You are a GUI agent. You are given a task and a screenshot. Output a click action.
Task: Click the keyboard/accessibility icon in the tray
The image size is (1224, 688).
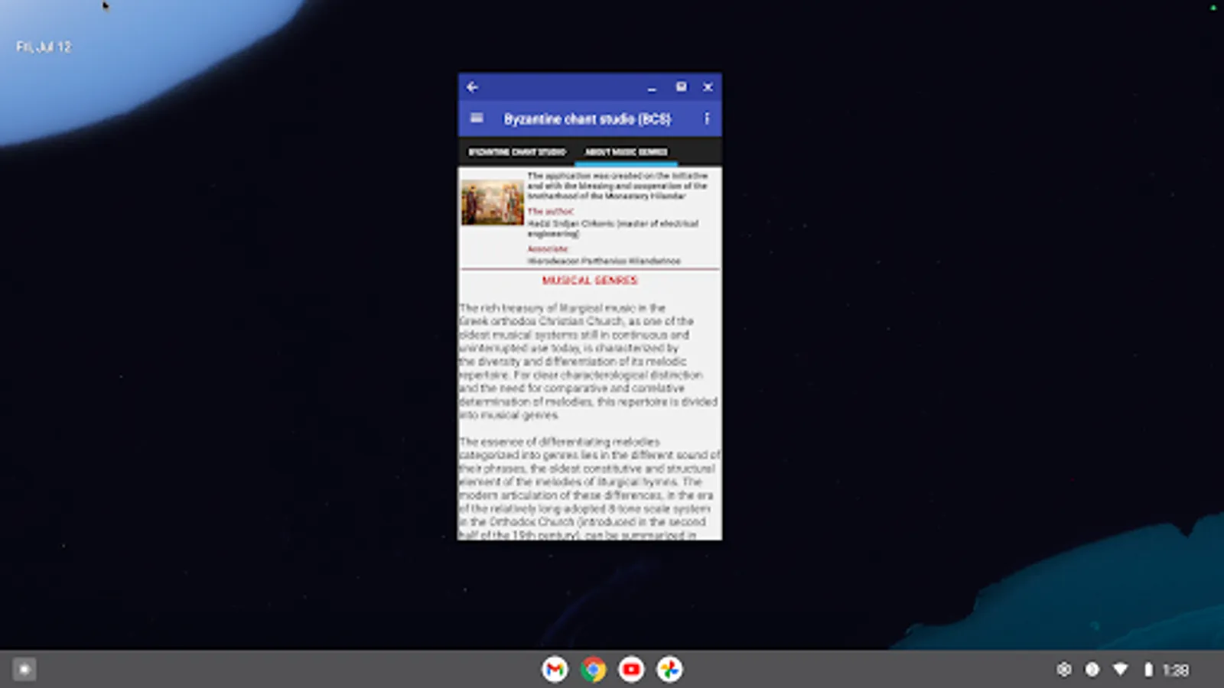[x=1090, y=669]
